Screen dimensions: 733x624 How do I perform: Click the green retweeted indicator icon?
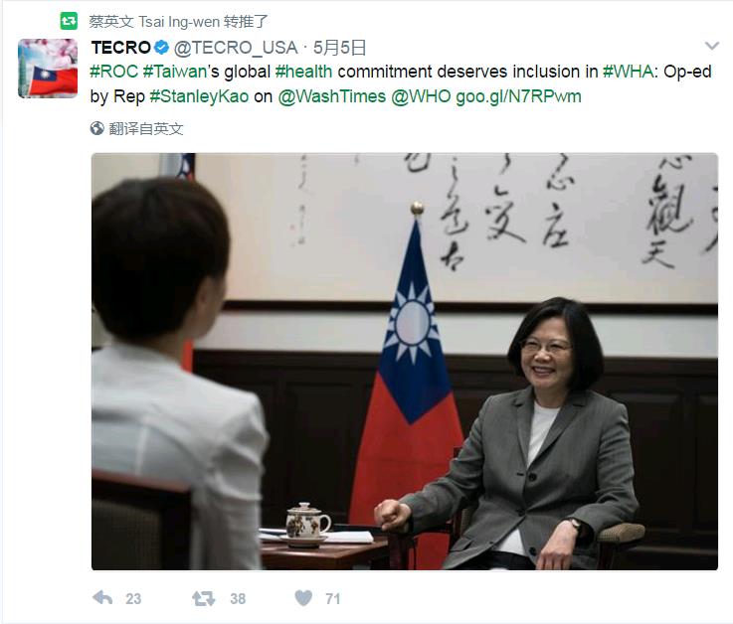click(x=69, y=21)
